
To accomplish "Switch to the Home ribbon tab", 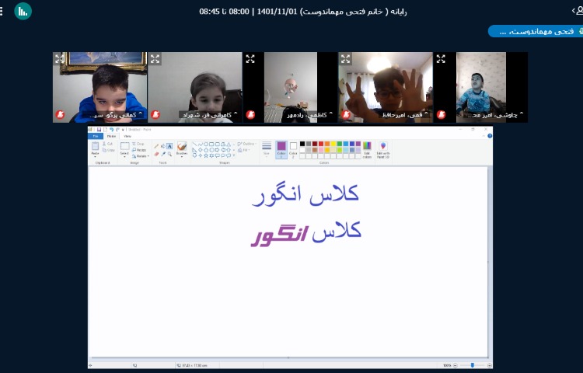I will click(x=111, y=136).
